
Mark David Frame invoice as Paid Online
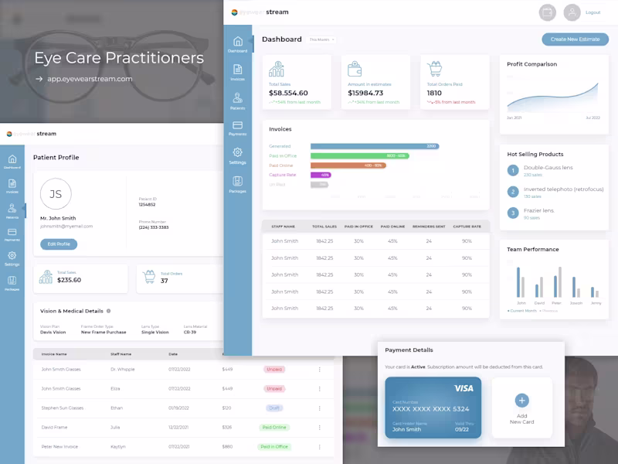click(275, 427)
